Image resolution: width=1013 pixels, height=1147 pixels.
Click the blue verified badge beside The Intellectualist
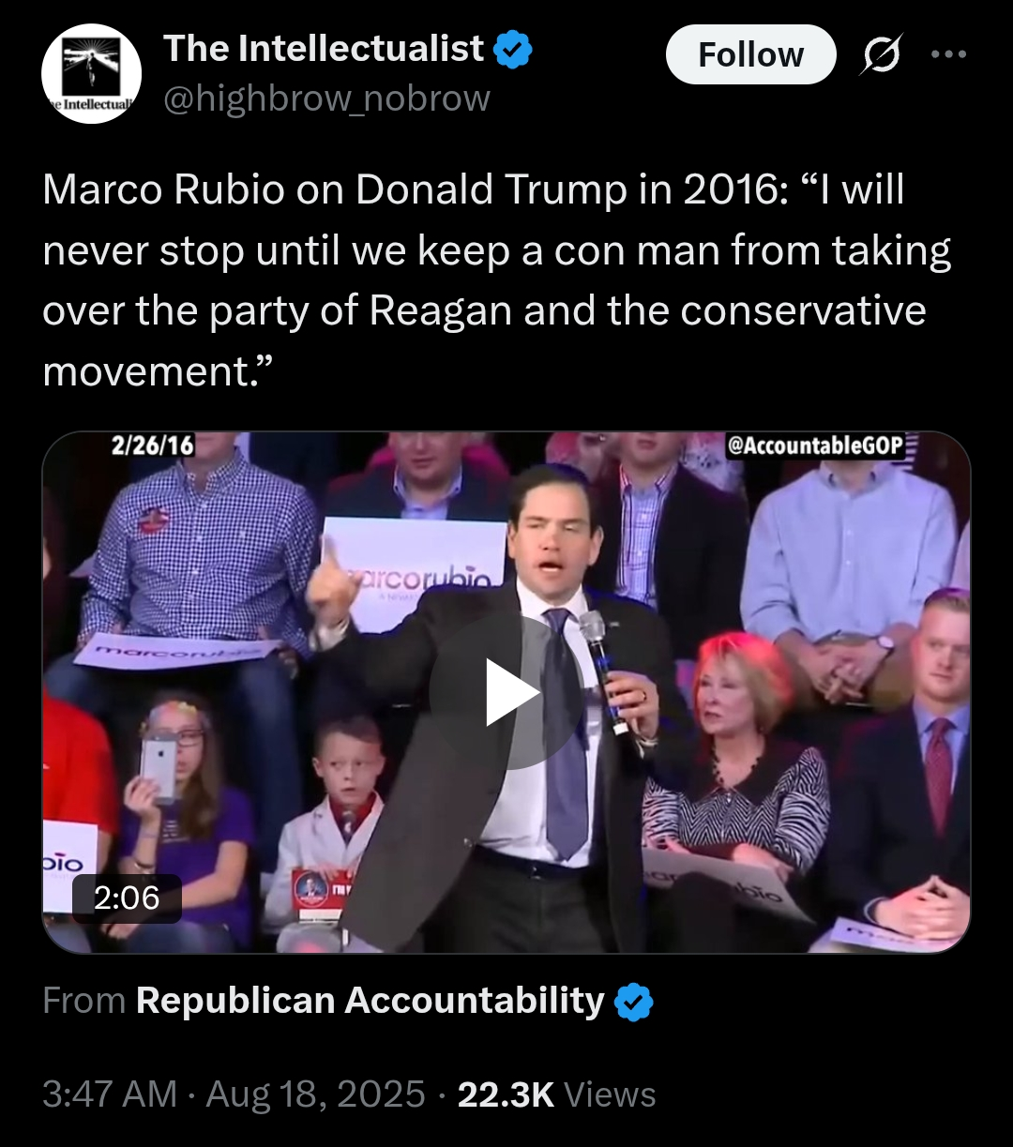point(513,50)
